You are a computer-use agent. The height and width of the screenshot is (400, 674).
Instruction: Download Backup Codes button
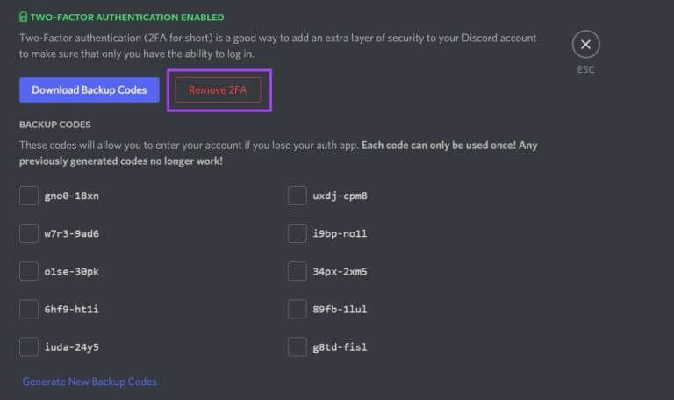point(90,89)
